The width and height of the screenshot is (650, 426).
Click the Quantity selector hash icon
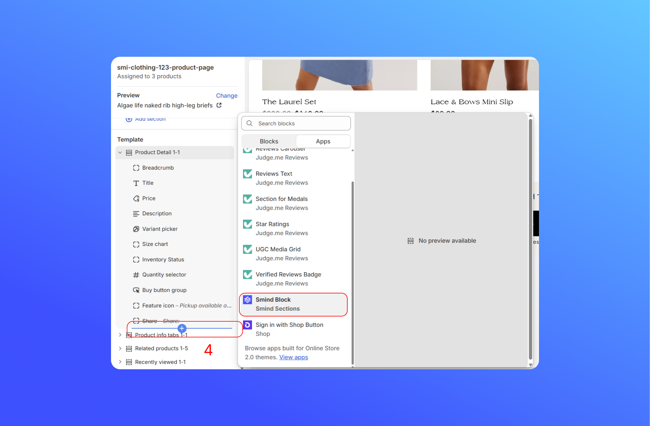tap(136, 275)
